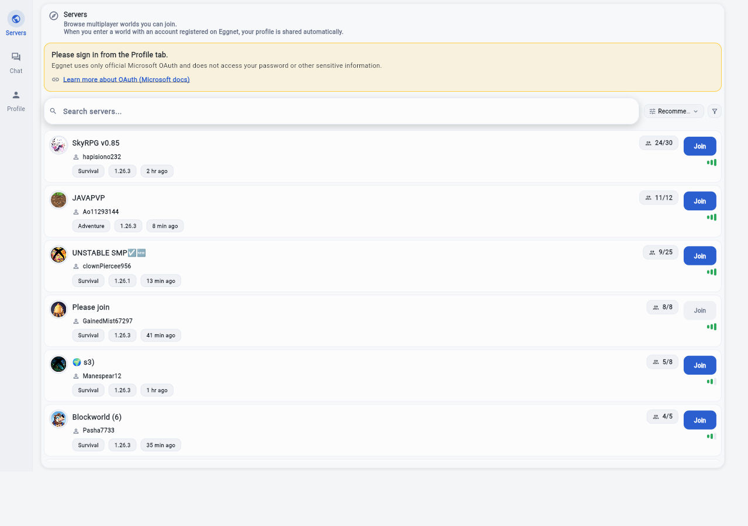Click the signal bars on Blockworld row
The height and width of the screenshot is (526, 748).
pos(711,437)
